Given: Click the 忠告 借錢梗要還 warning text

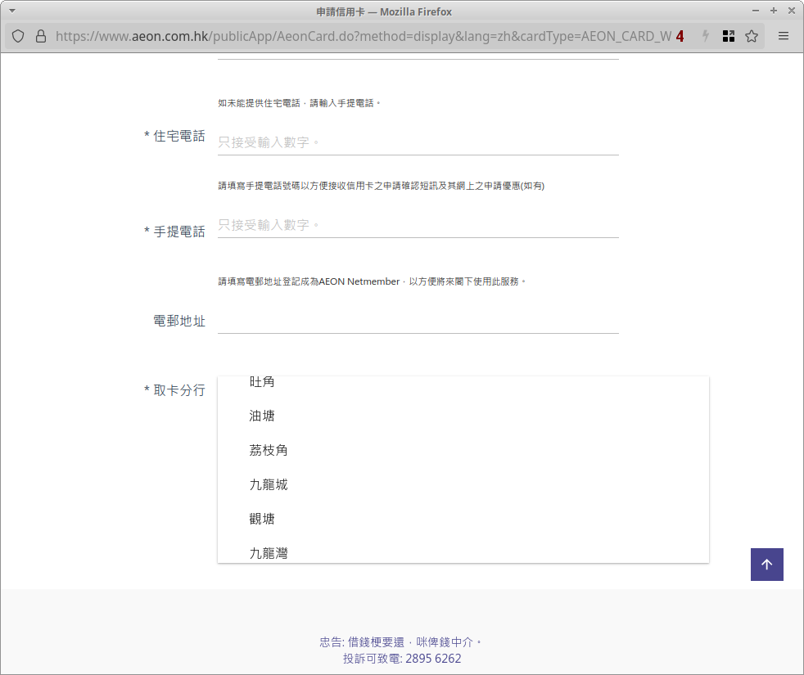Looking at the screenshot, I should point(400,642).
